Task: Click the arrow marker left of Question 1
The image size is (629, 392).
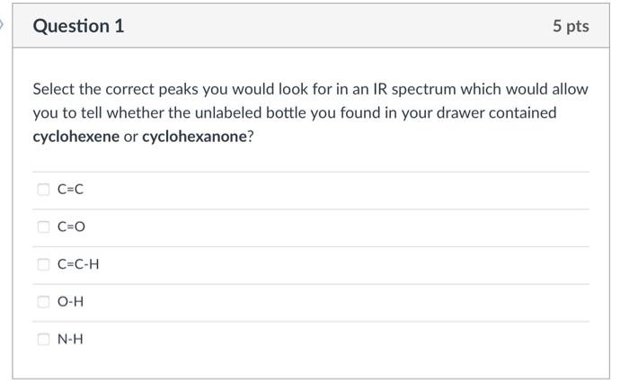Action: coord(3,24)
